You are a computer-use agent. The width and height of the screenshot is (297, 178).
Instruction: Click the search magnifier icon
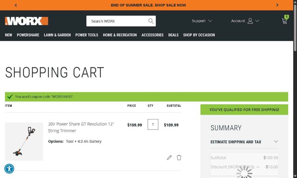[151, 21]
